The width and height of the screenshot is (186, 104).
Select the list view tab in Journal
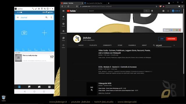pos(19,87)
